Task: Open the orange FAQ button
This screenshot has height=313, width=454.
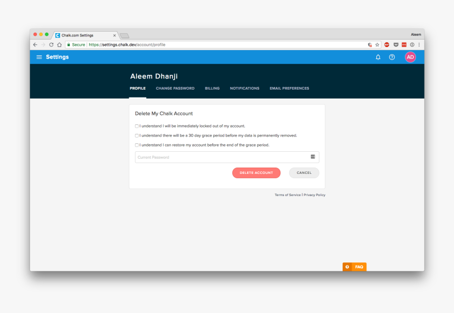Action: (354, 267)
